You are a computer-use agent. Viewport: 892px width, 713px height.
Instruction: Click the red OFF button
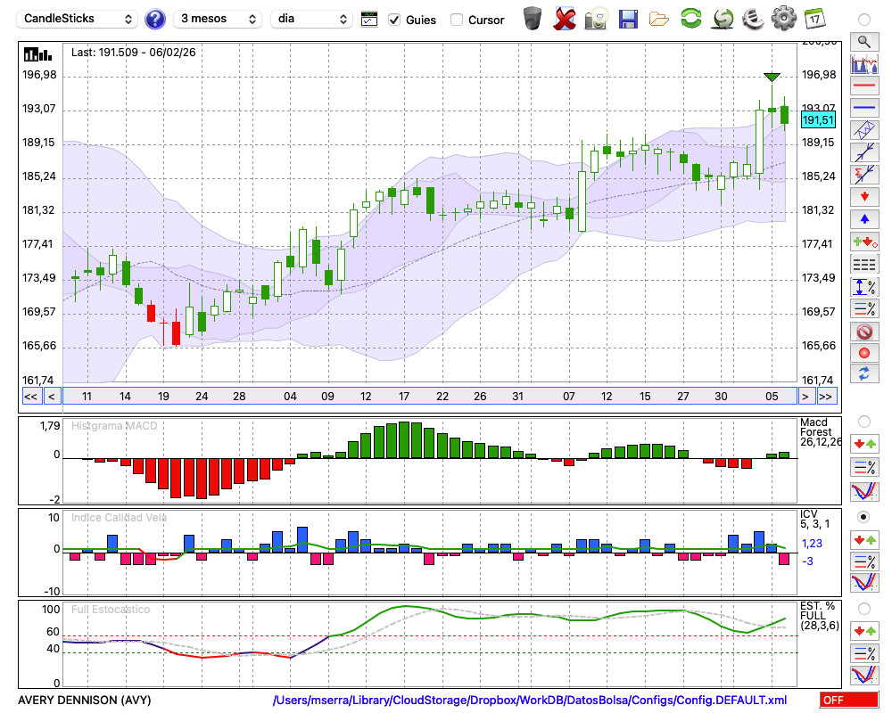pyautogui.click(x=848, y=701)
